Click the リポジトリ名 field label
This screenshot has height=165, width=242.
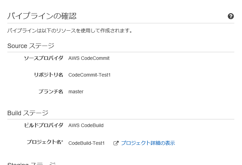pyautogui.click(x=49, y=74)
